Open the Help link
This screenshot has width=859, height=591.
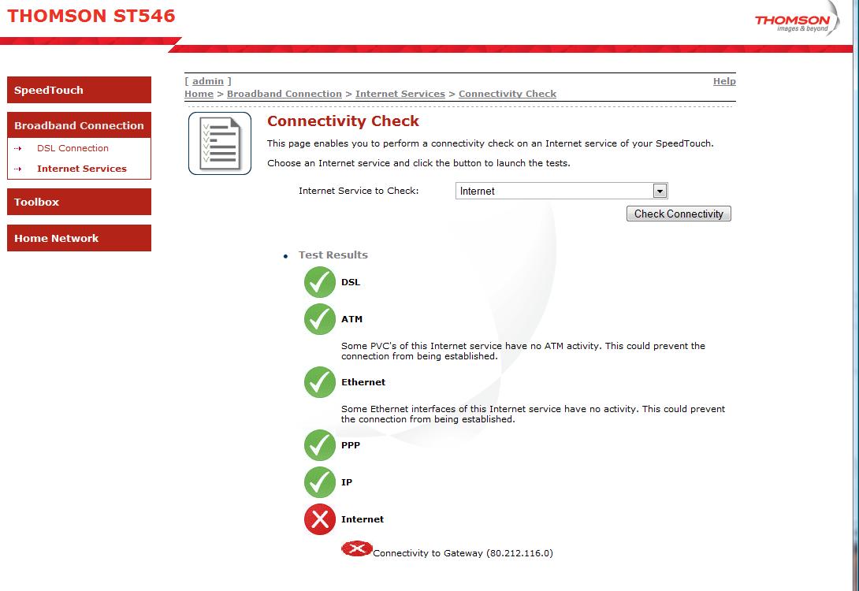[724, 81]
